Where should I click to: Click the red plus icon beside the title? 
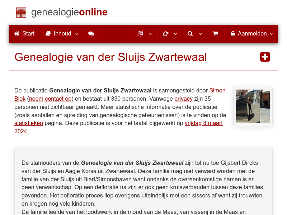tap(265, 57)
